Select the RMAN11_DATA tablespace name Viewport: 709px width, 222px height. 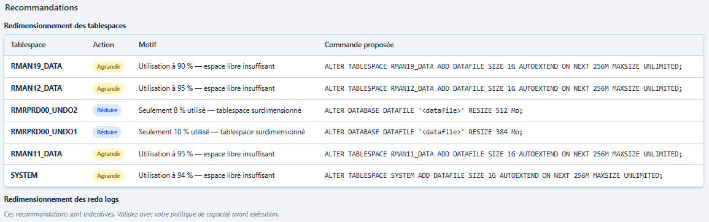(x=37, y=154)
